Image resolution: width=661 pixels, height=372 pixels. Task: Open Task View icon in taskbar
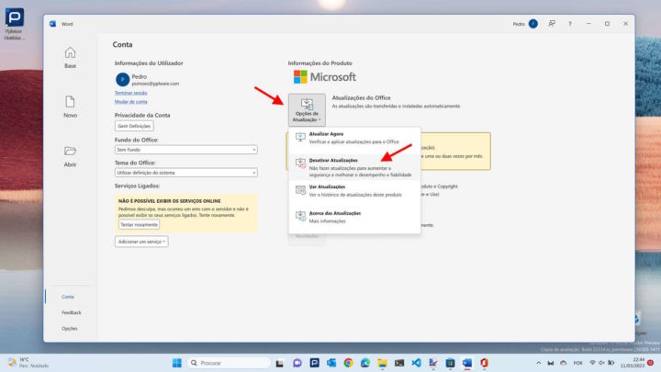point(279,363)
